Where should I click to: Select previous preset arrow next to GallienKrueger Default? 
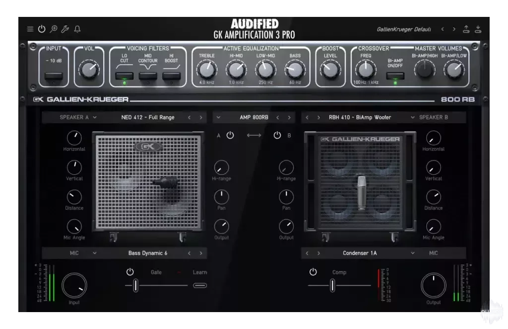(443, 29)
